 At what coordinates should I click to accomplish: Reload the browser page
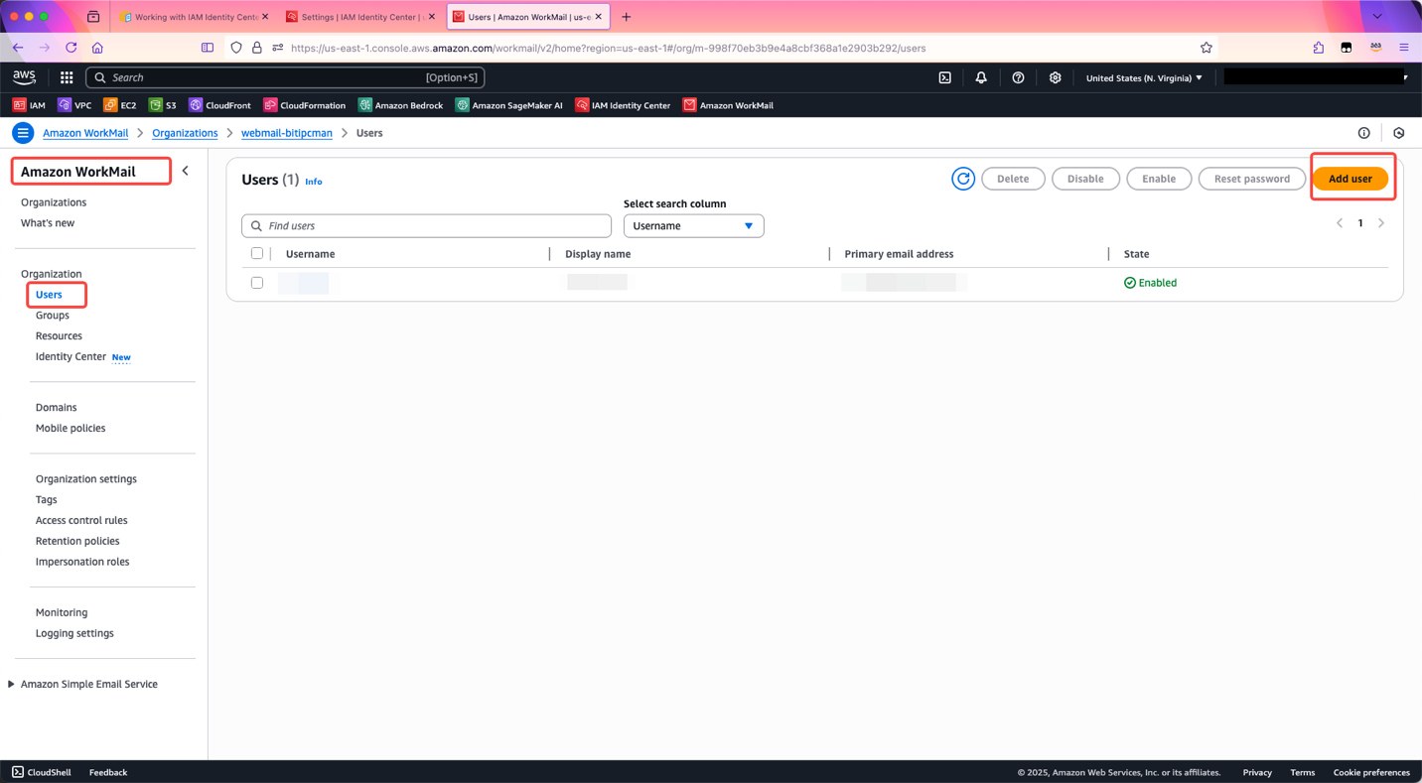pos(71,48)
